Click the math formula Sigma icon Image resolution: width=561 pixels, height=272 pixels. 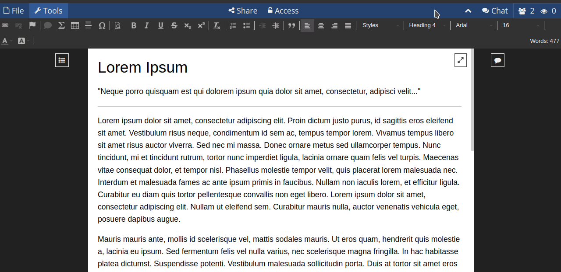point(61,25)
